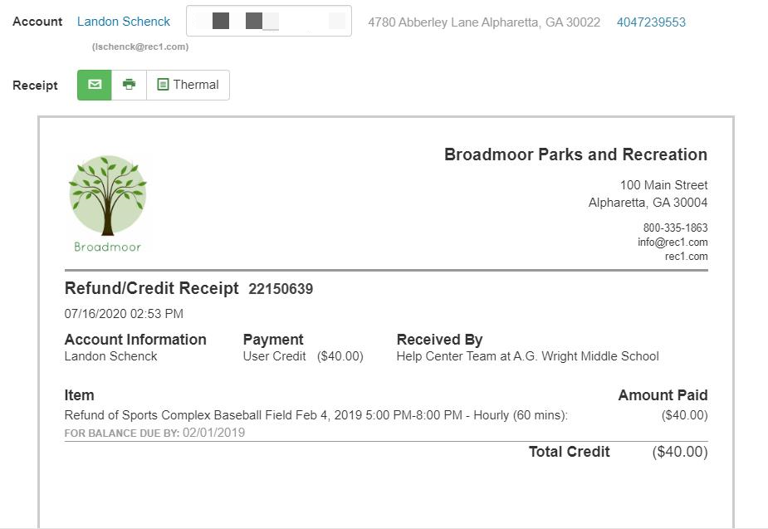Screen dimensions: 768x529
Task: Click the blurred account field box
Action: pyautogui.click(x=269, y=21)
